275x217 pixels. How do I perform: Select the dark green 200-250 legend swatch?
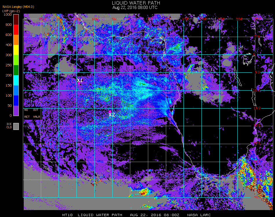pos(16,70)
